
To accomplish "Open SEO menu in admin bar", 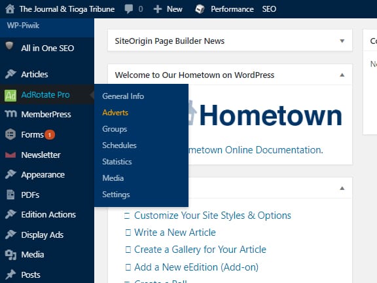I will point(269,9).
